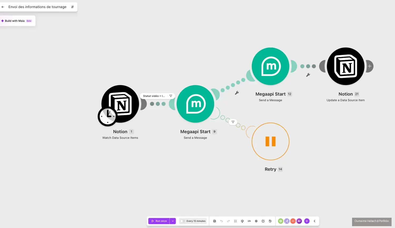Click the module number badge 14

[x=280, y=169]
